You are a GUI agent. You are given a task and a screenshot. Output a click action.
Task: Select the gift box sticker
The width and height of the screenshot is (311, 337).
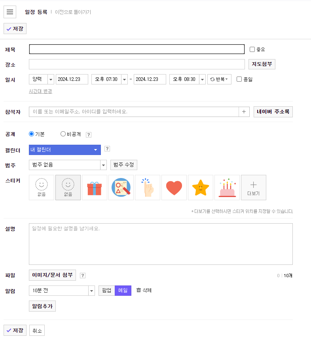94,187
